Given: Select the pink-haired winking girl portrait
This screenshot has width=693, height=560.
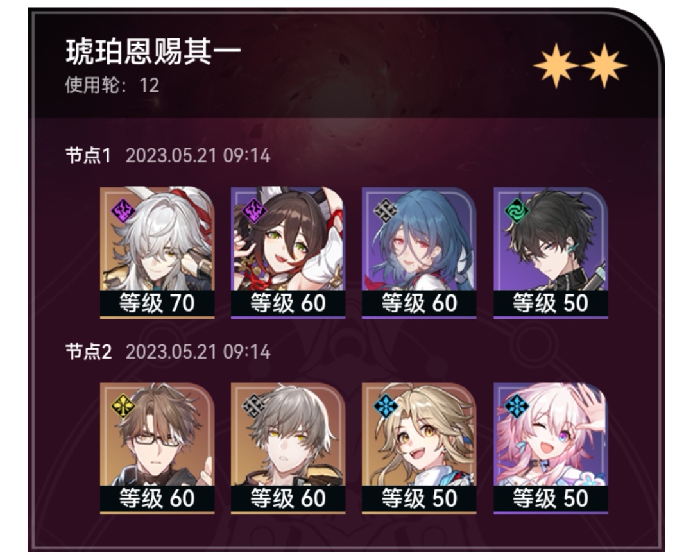Looking at the screenshot, I should tap(551, 448).
